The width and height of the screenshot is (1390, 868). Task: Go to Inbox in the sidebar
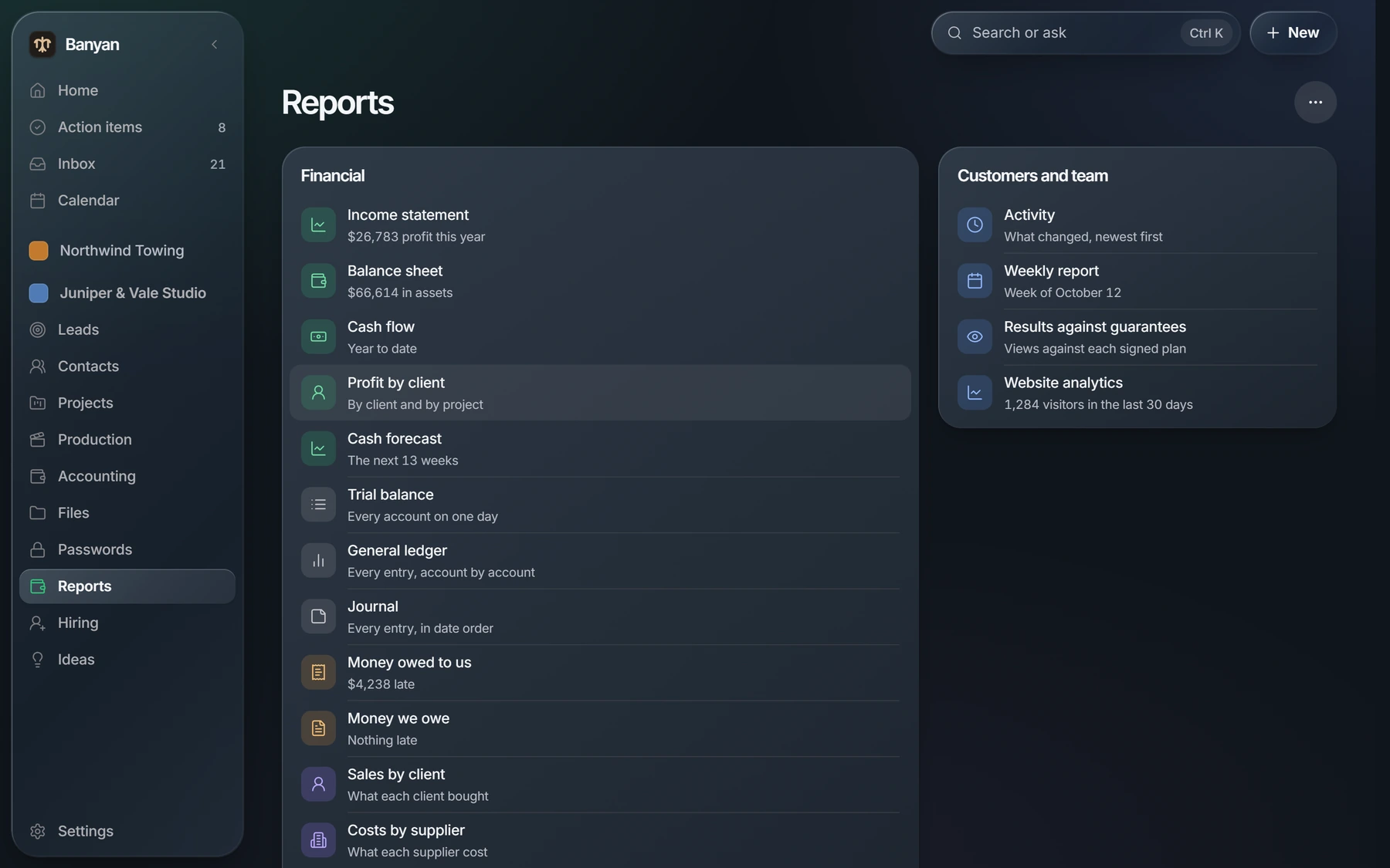127,164
